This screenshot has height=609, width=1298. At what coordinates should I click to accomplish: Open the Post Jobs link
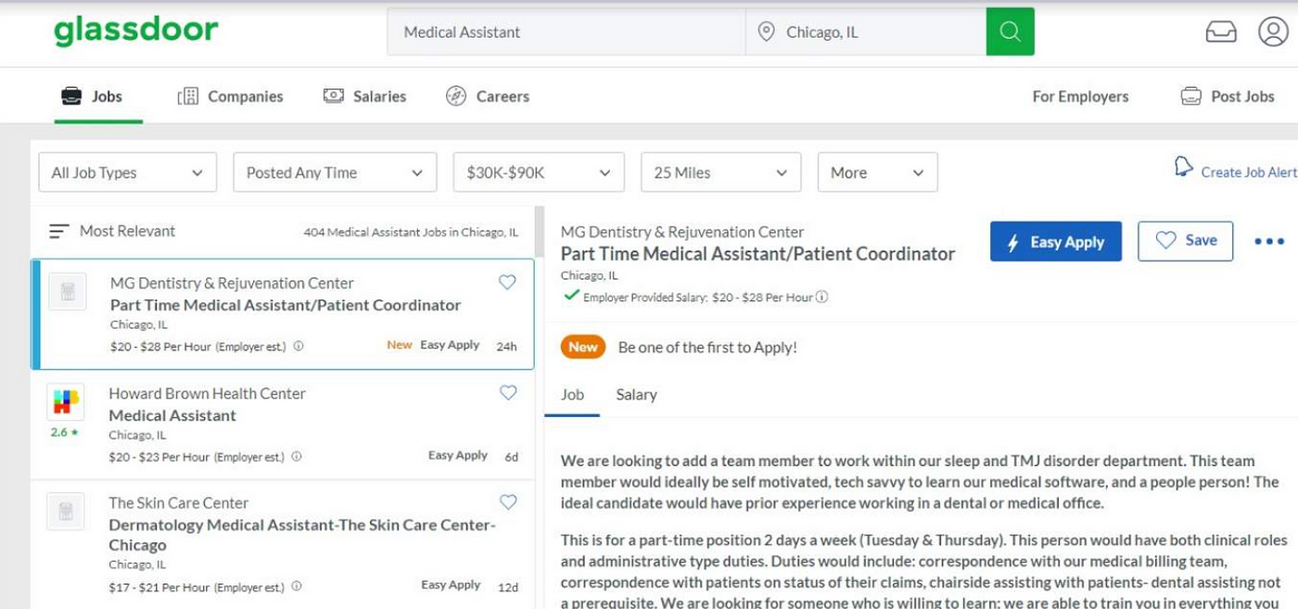tap(1228, 96)
